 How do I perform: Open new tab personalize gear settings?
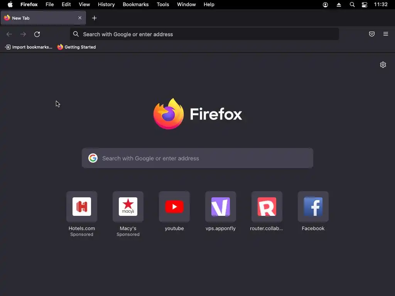pyautogui.click(x=383, y=65)
